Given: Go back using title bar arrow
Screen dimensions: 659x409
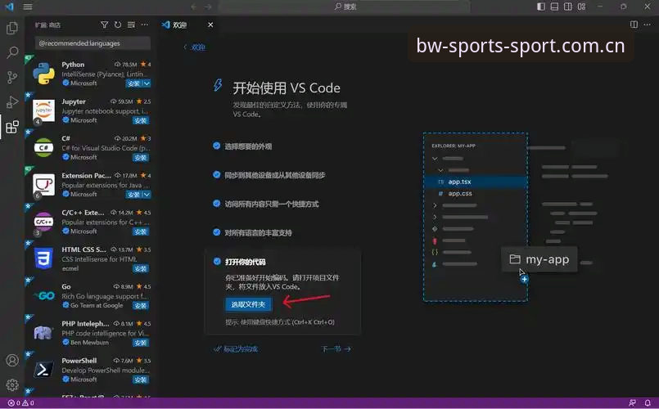Looking at the screenshot, I should [194, 7].
